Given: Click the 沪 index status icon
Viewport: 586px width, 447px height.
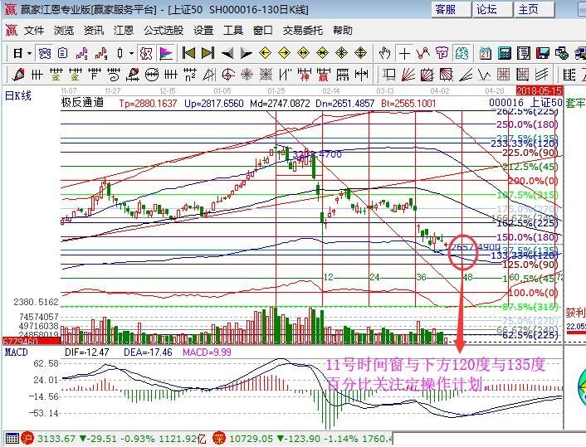Looking at the screenshot, I should pyautogui.click(x=27, y=439).
